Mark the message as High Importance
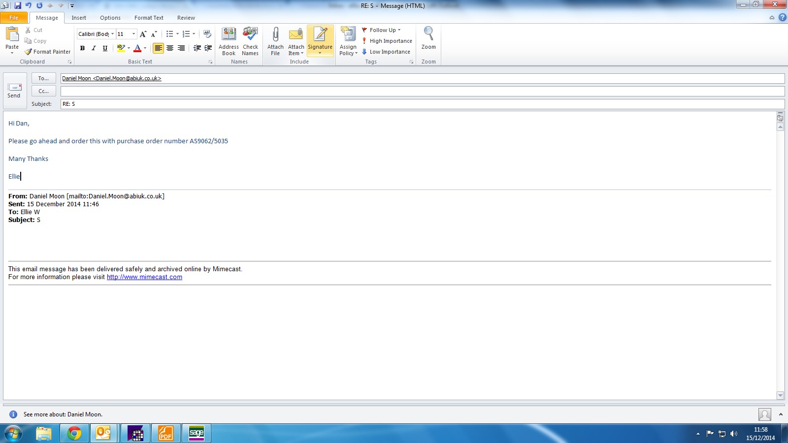Screen dimensions: 788x443 pos(387,41)
